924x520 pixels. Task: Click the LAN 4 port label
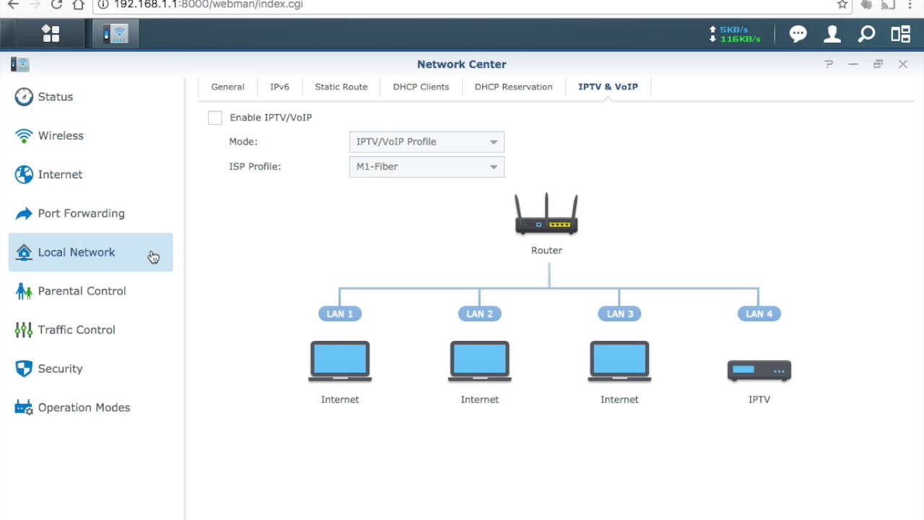(759, 314)
